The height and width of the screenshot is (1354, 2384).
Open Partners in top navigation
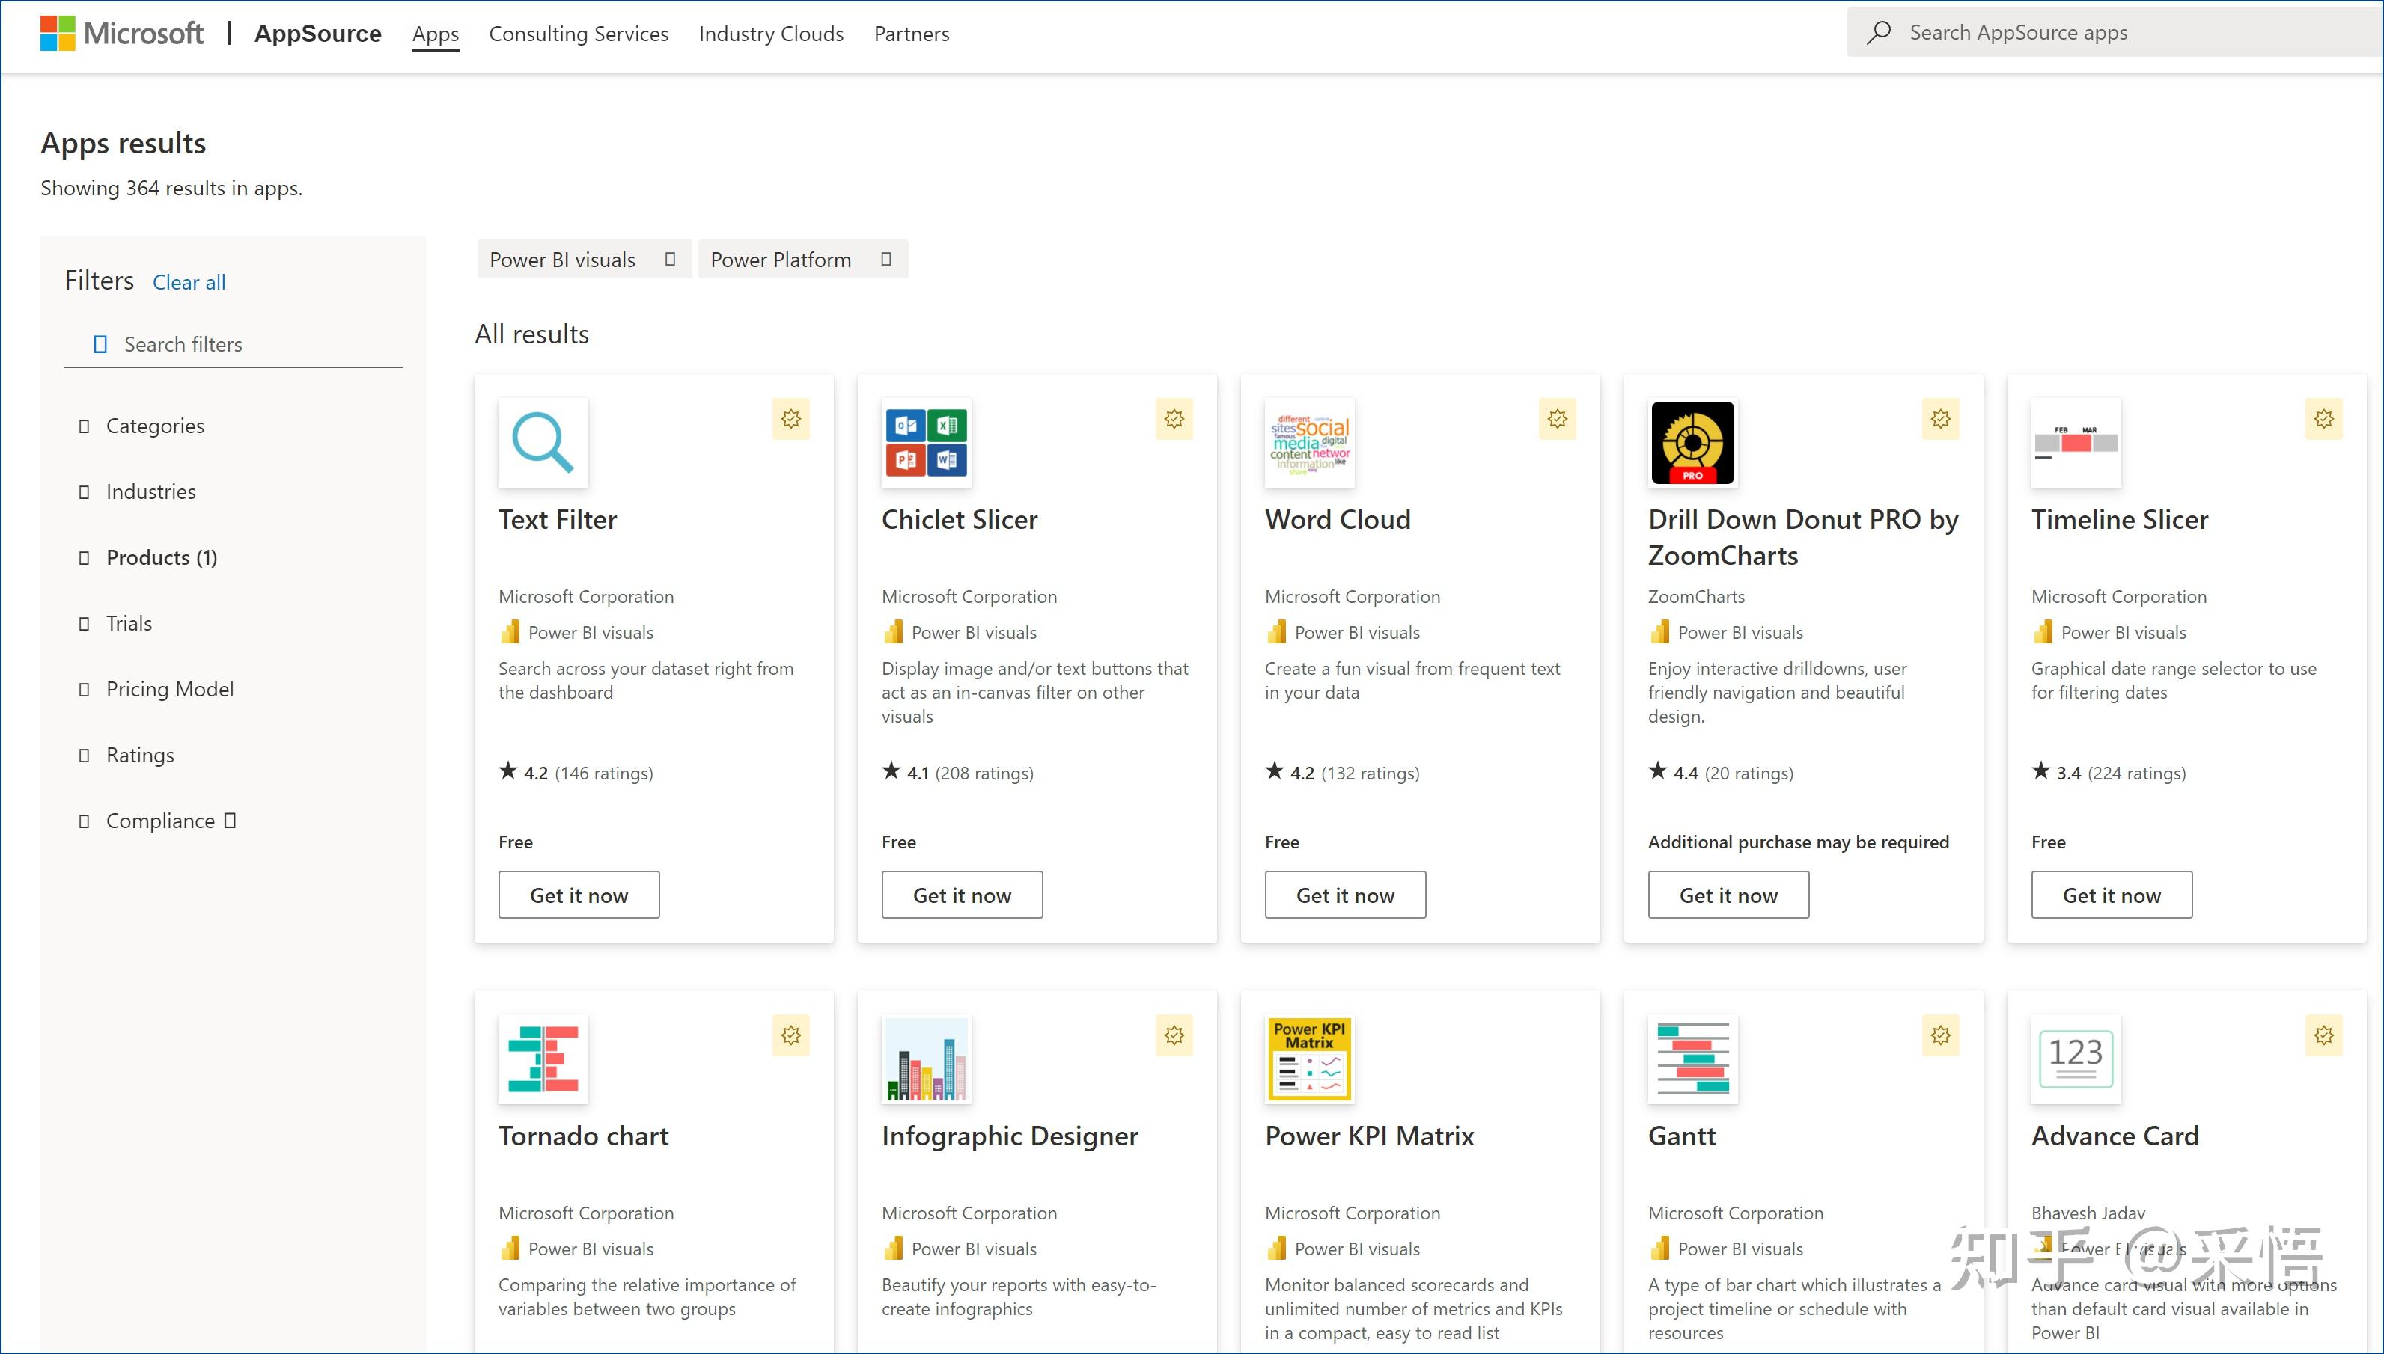[x=912, y=34]
